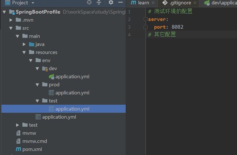Image resolution: width=237 pixels, height=155 pixels.
Task: Open application.yml under the dev folder
Action: click(x=72, y=77)
